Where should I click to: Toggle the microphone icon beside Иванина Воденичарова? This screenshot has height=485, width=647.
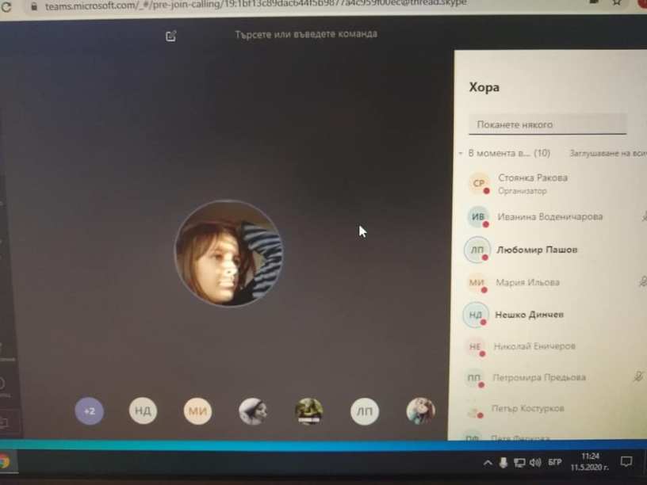pos(643,216)
